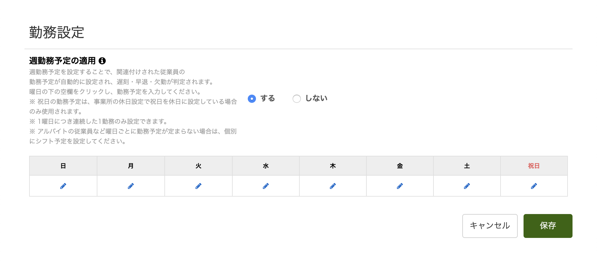Edit the 月 (Monday) schedule via pencil icon
The height and width of the screenshot is (265, 597).
(x=131, y=186)
